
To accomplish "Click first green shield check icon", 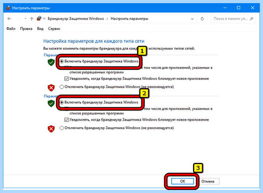I will pyautogui.click(x=51, y=62).
